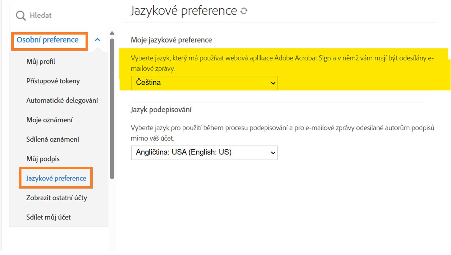Go to Přístupové tokeny
This screenshot has width=451, height=255.
(53, 81)
